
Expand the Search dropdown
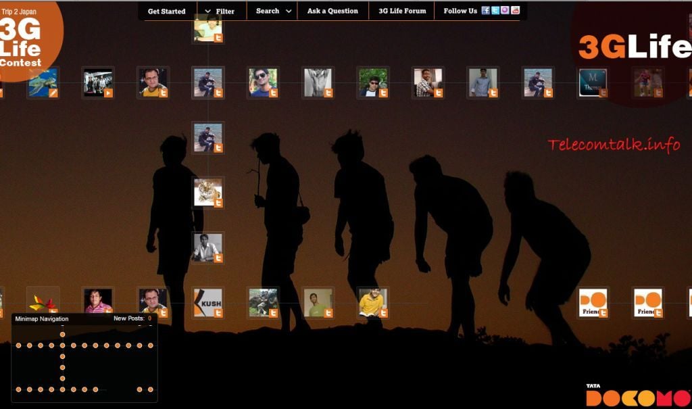(274, 11)
